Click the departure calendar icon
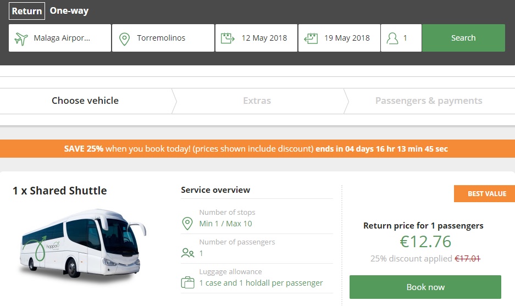 pos(228,38)
